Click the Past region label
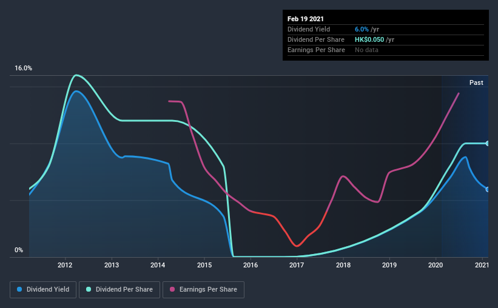498x308 pixels. 476,82
